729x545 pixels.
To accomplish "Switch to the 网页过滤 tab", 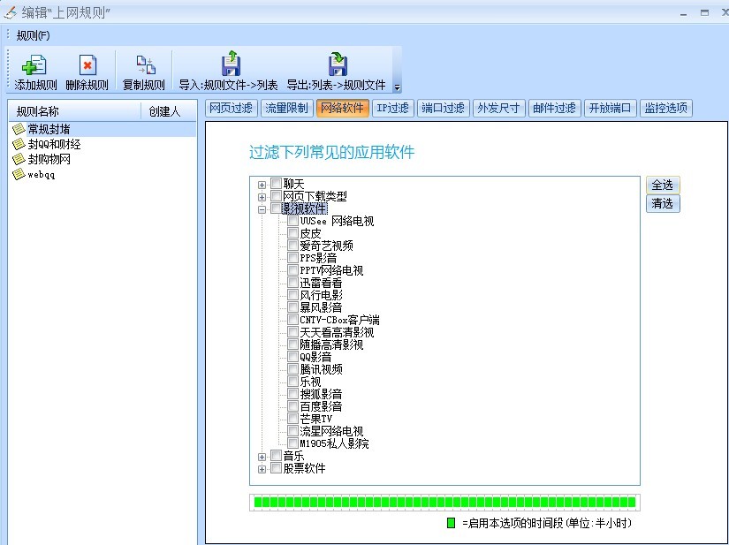I will pyautogui.click(x=231, y=109).
